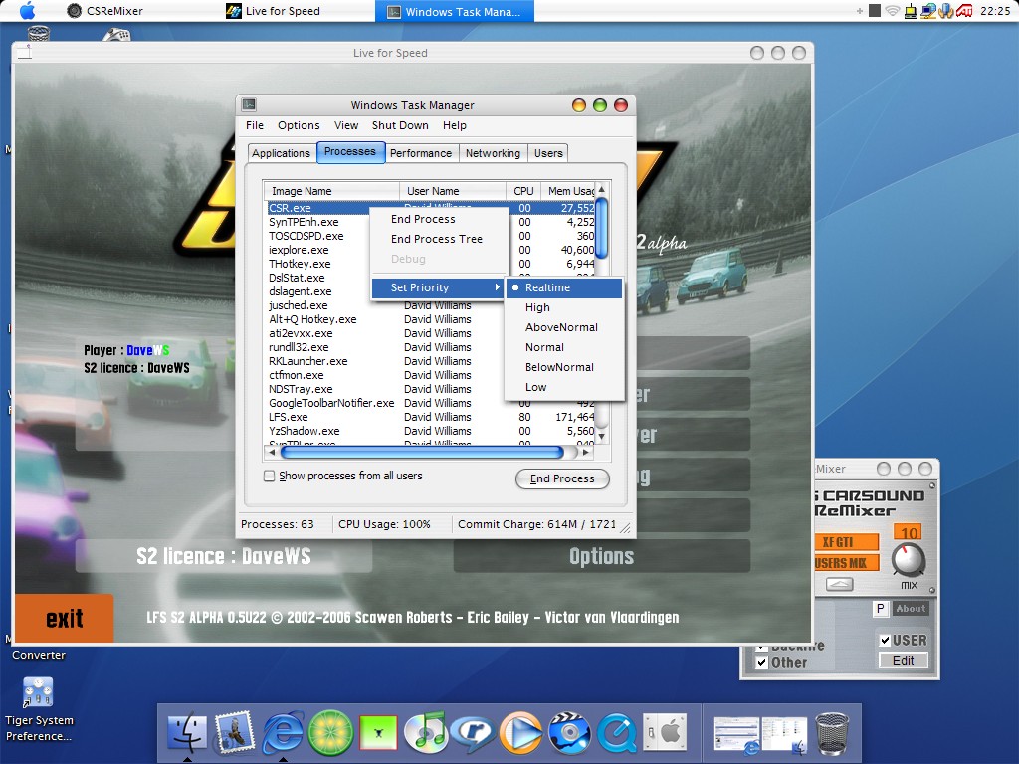1019x764 pixels.
Task: Switch to the Performance tab
Action: point(421,153)
